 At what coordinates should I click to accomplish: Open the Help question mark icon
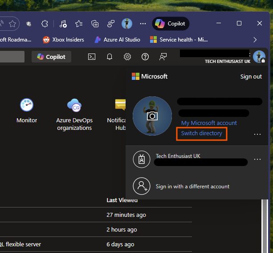pos(145,57)
